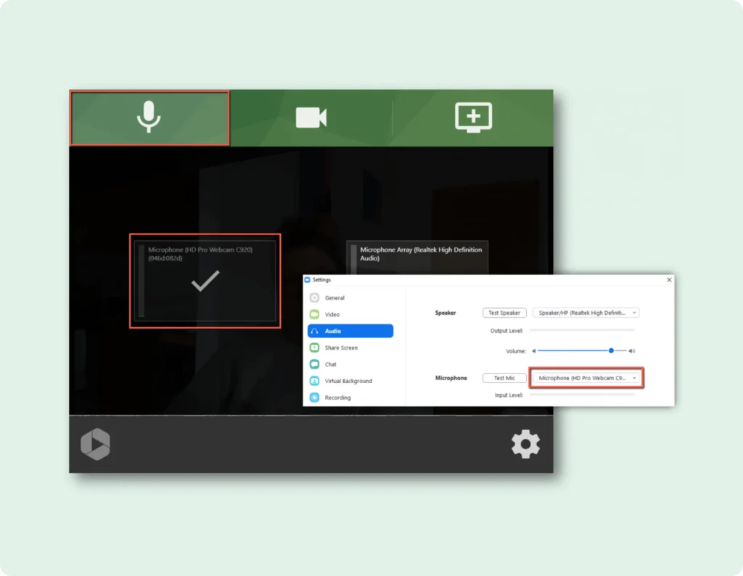Open the Microphone device dropdown
743x576 pixels.
(588, 378)
